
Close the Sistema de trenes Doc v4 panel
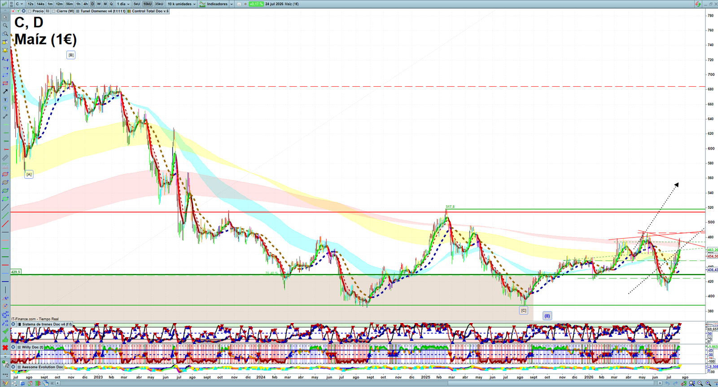[x=13, y=324]
